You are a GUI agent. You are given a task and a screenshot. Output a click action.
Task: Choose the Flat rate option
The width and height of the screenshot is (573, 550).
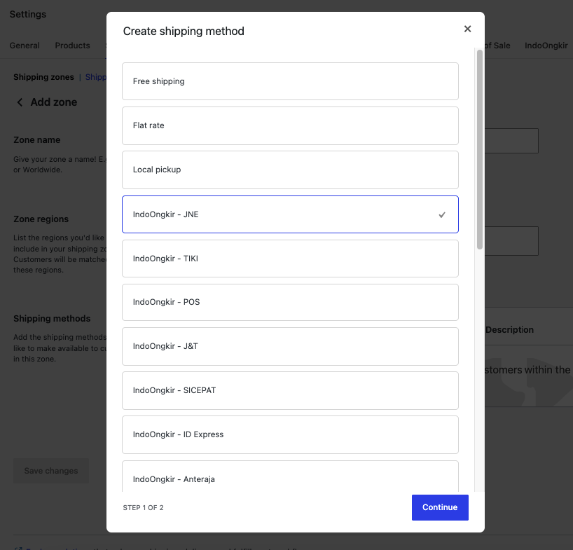coord(290,125)
